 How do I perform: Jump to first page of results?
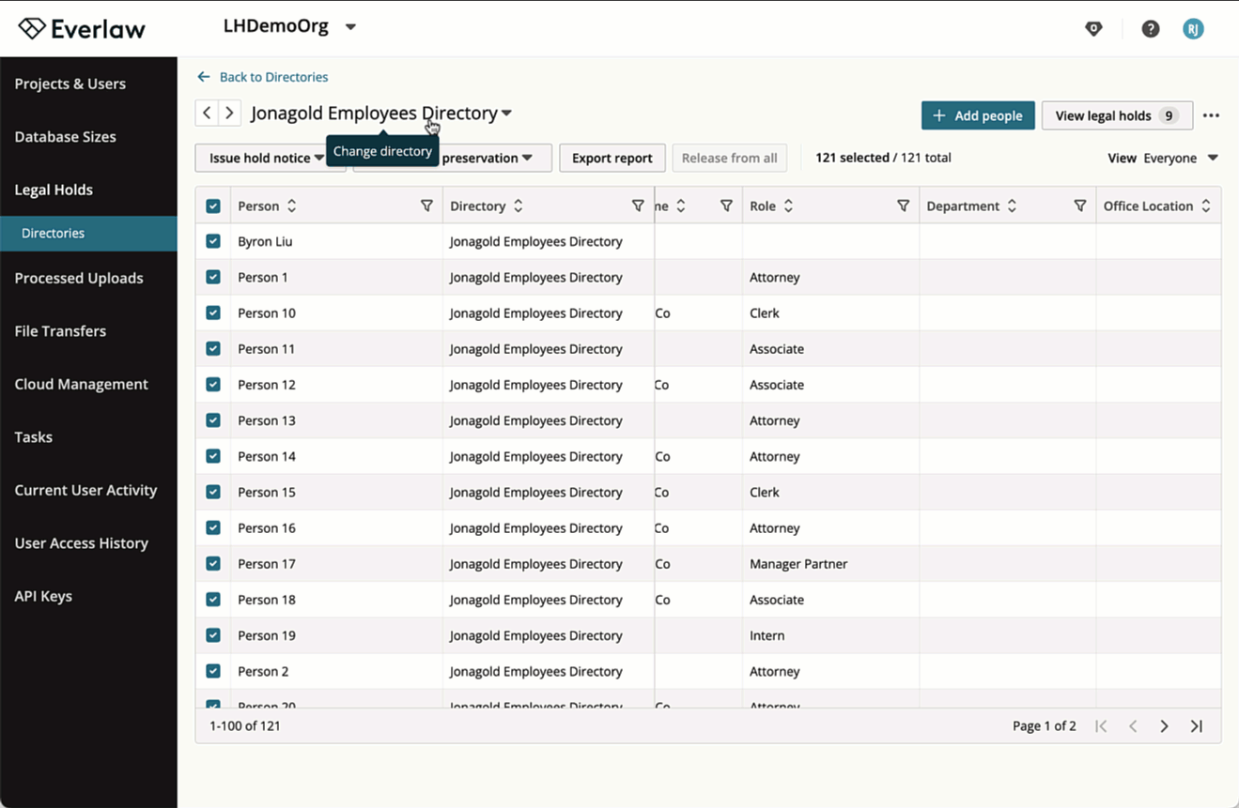pos(1101,725)
